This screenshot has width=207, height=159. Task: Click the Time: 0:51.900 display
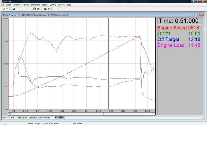[179, 21]
